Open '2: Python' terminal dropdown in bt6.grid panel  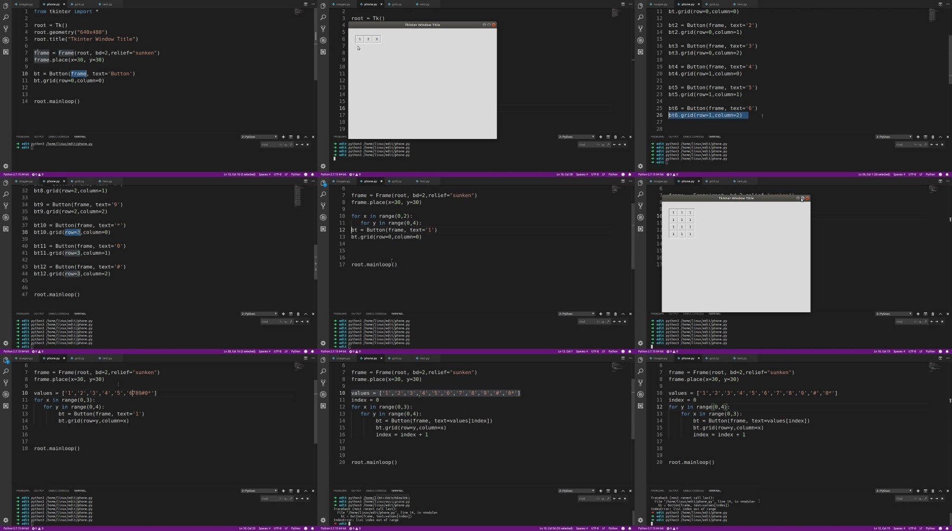pos(894,137)
